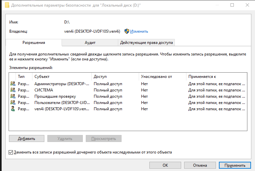Click Полный доступ in the СИСТЕМА row
The image size is (255, 171).
click(x=108, y=90)
